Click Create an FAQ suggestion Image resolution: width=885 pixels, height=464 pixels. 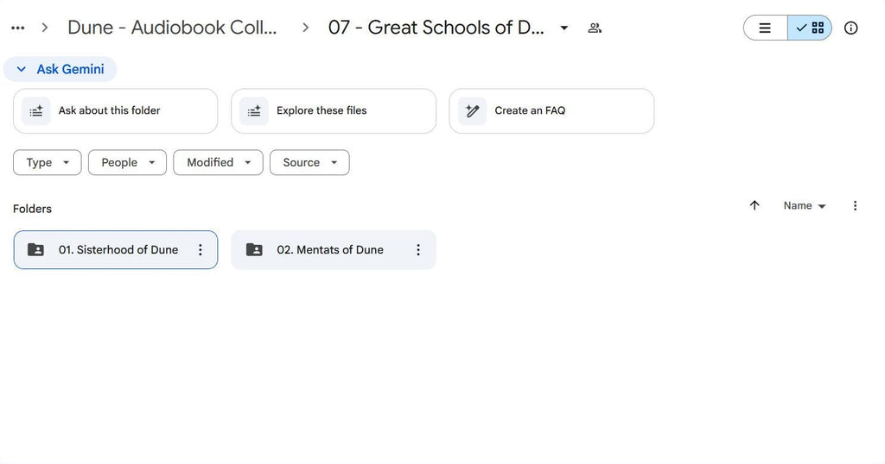tap(551, 111)
